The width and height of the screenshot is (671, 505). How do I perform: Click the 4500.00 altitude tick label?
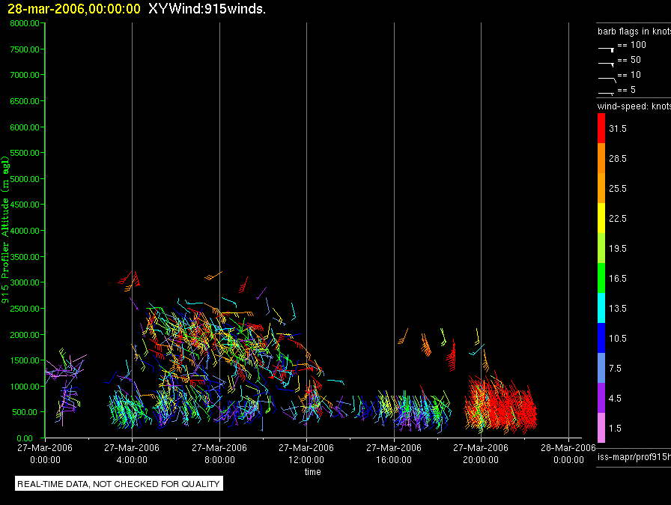25,205
